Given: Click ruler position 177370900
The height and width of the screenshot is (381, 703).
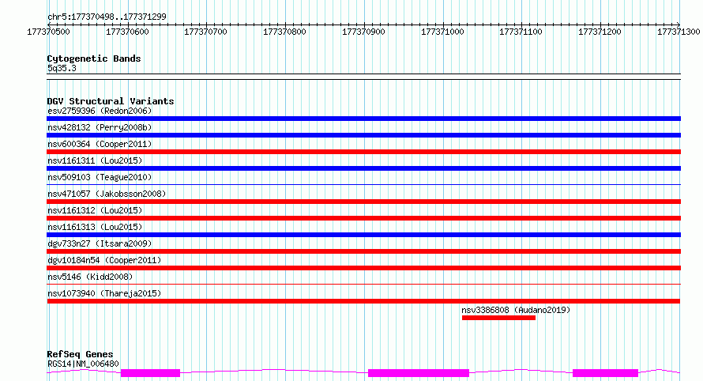Looking at the screenshot, I should (363, 32).
